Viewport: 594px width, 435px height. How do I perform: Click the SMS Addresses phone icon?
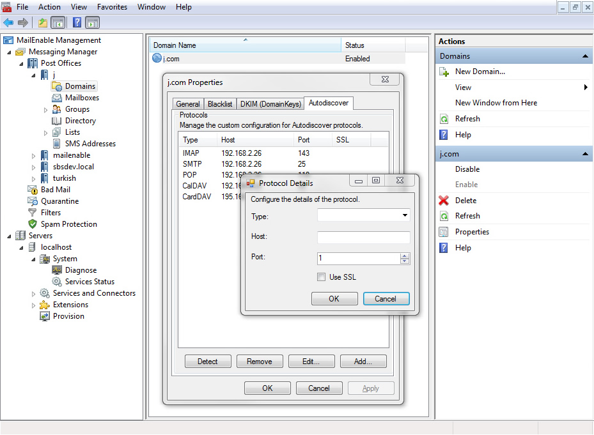tap(56, 144)
